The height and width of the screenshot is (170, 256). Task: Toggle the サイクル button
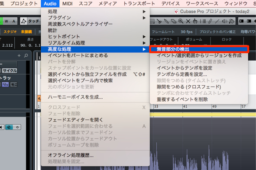(x=10, y=71)
